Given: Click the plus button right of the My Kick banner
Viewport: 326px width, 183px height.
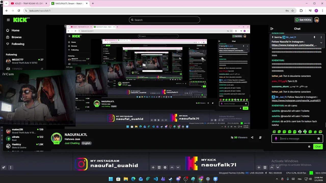Looking at the screenshot, I should point(259,167).
